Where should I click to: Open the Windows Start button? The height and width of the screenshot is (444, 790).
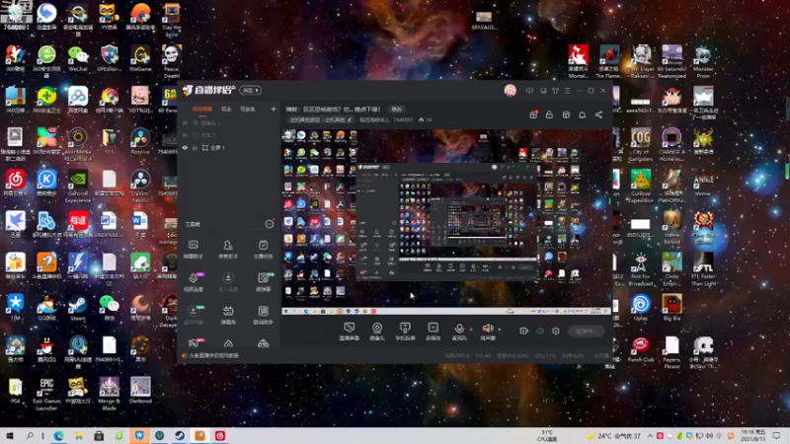pos(10,436)
